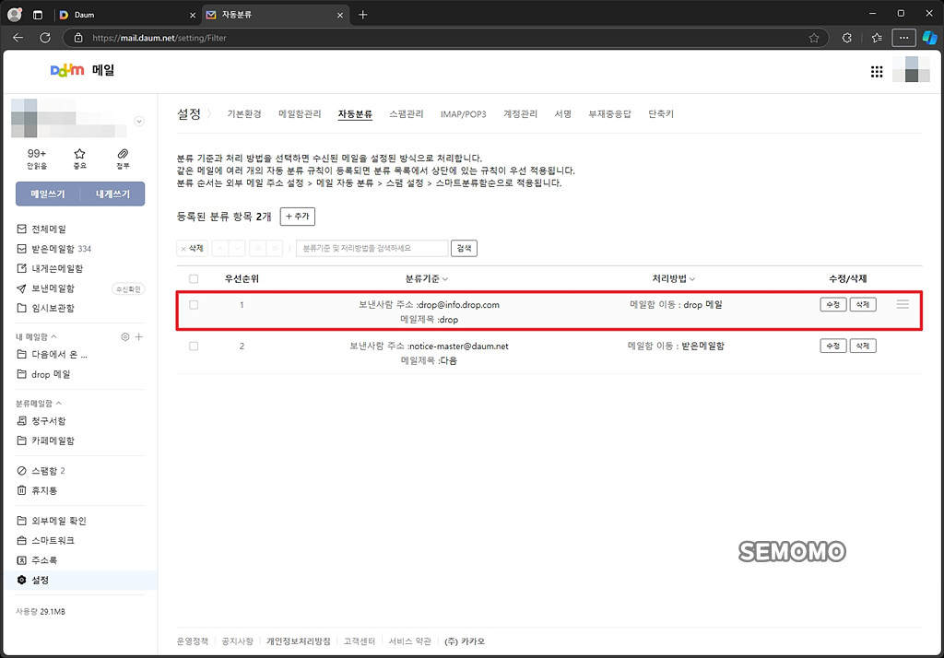Select all rules with header checkbox
The image size is (944, 658).
(194, 278)
